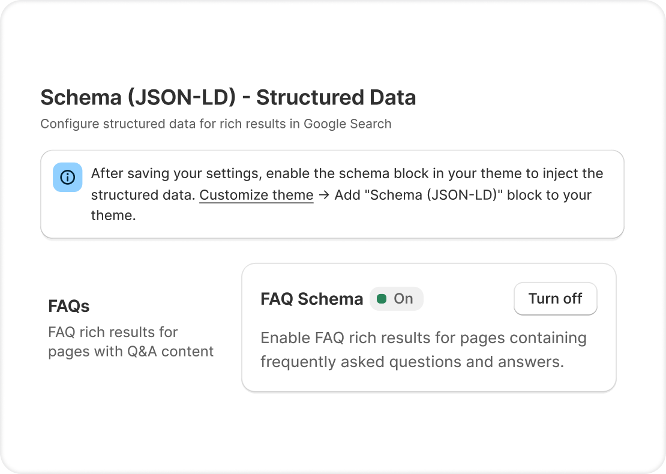666x474 pixels.
Task: Click the word "theme." ending the banner
Action: [113, 215]
